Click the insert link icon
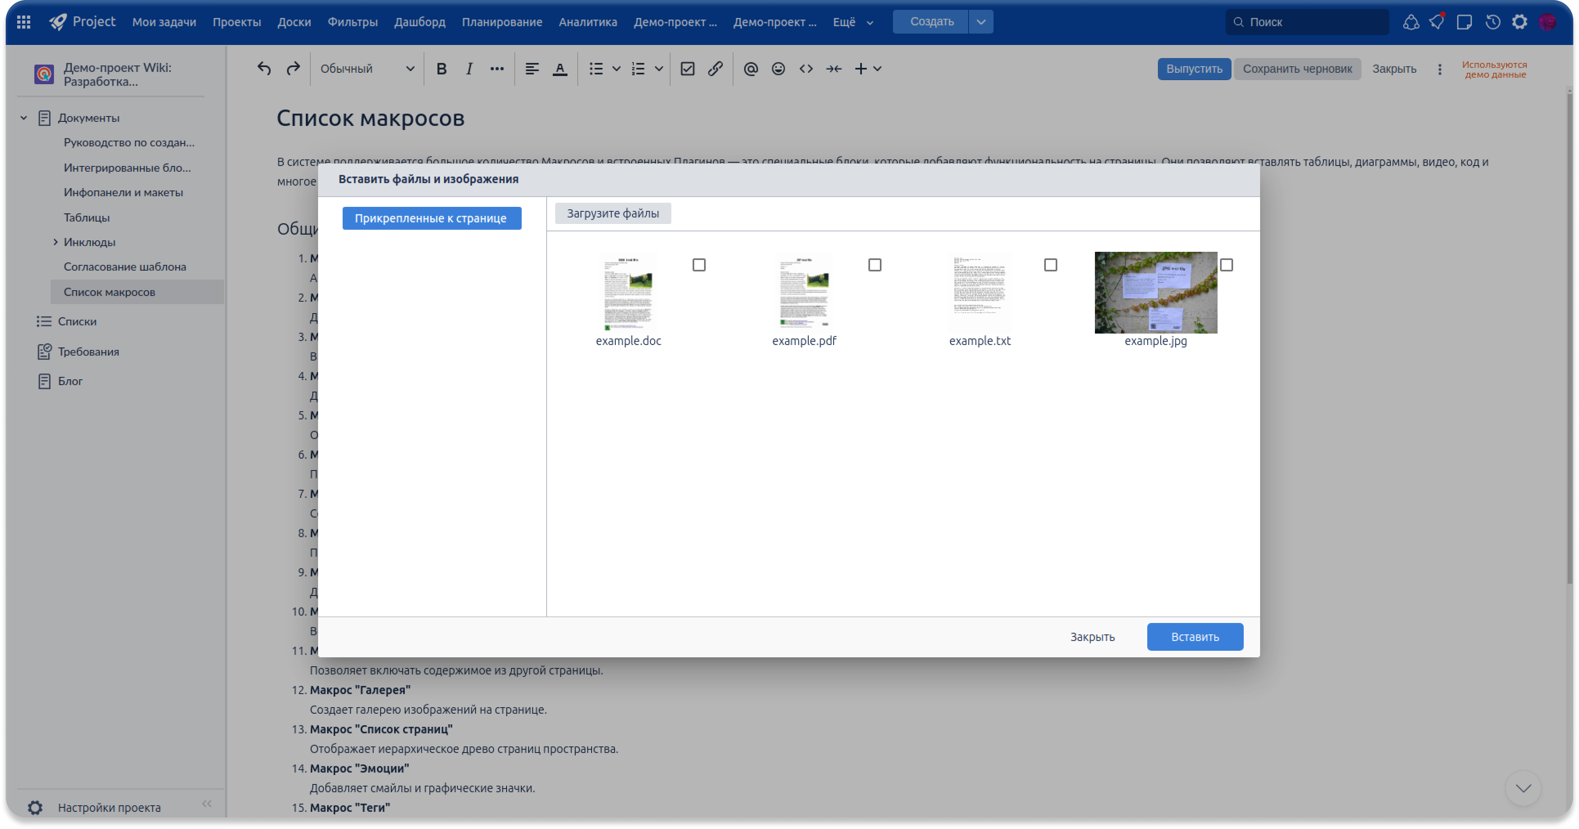This screenshot has width=1579, height=829. (x=715, y=69)
